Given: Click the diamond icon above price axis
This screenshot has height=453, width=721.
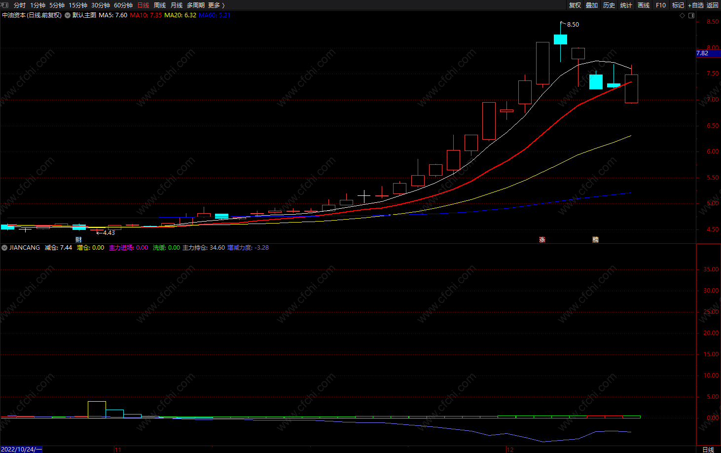Looking at the screenshot, I should pyautogui.click(x=683, y=15).
